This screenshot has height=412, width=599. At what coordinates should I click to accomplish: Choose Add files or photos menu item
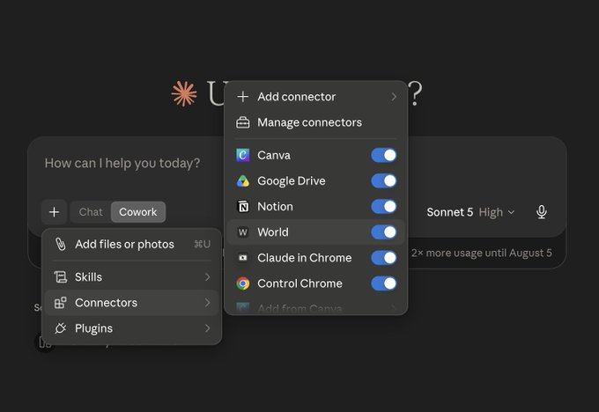pyautogui.click(x=131, y=244)
